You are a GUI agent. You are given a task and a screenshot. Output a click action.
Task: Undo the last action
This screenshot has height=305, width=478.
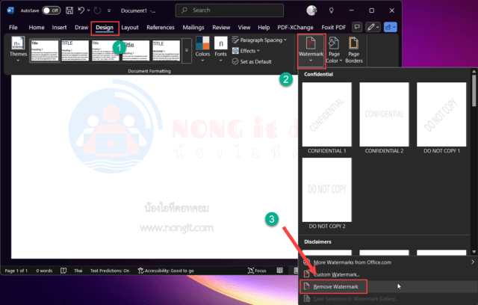click(81, 10)
